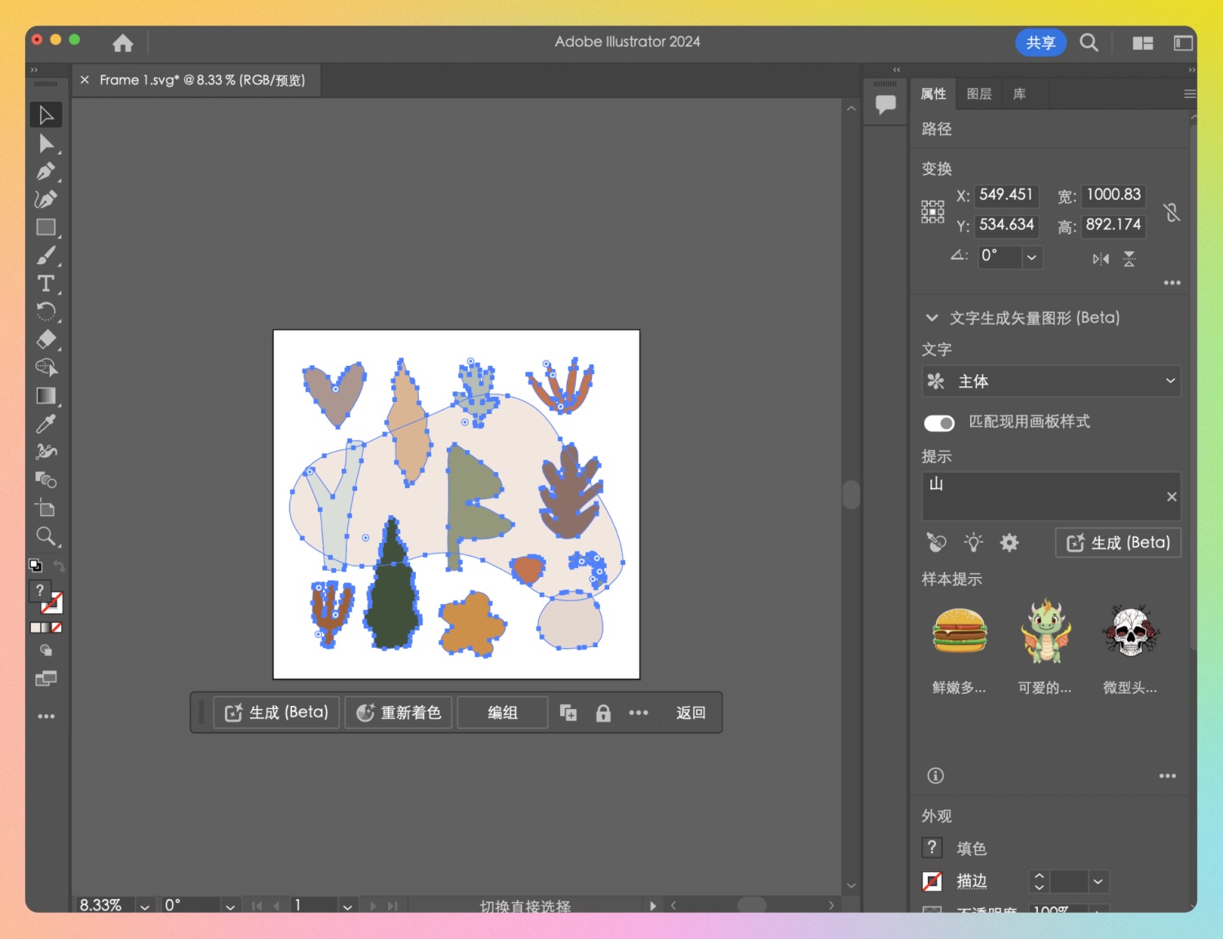Image resolution: width=1223 pixels, height=939 pixels.
Task: Open the stroke weight dropdown
Action: point(1098,881)
